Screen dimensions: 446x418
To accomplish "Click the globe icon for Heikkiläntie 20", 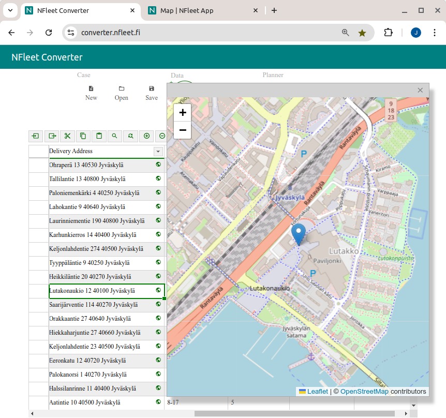I will tap(158, 276).
